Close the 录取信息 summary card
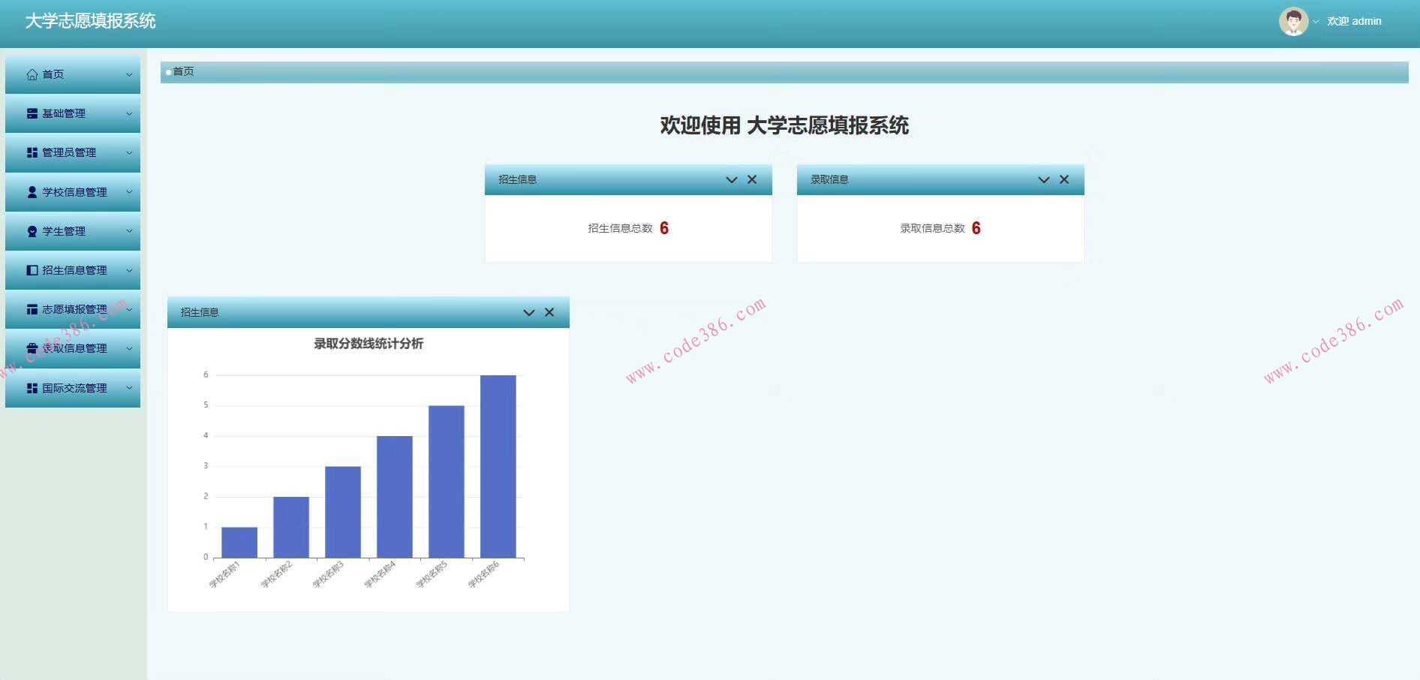This screenshot has height=680, width=1420. (x=1064, y=179)
